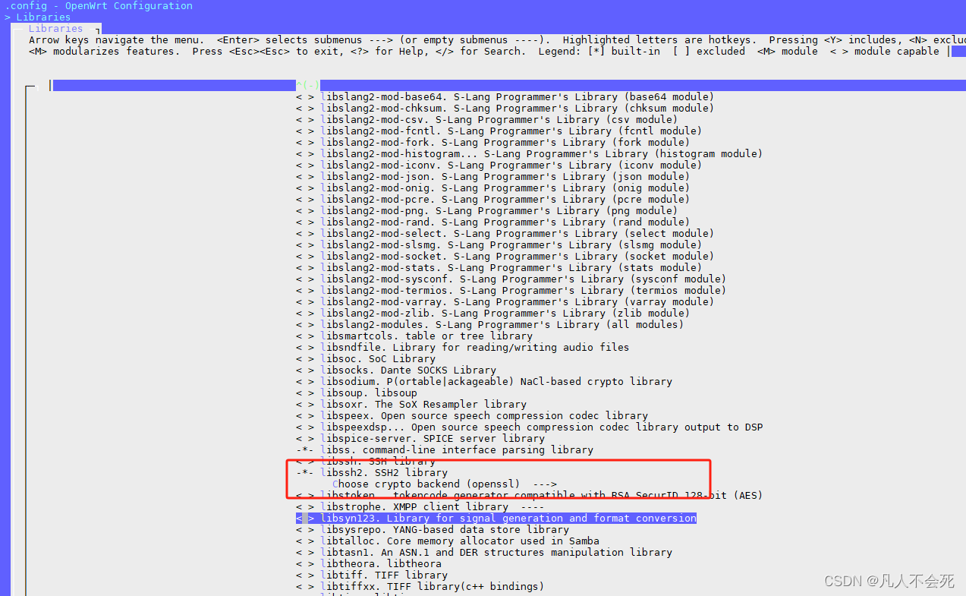Select the libslang2-mod-png entry
This screenshot has height=596, width=966.
click(486, 211)
